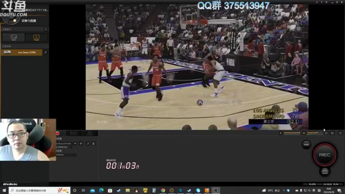Open Windows notification center

(x=339, y=190)
